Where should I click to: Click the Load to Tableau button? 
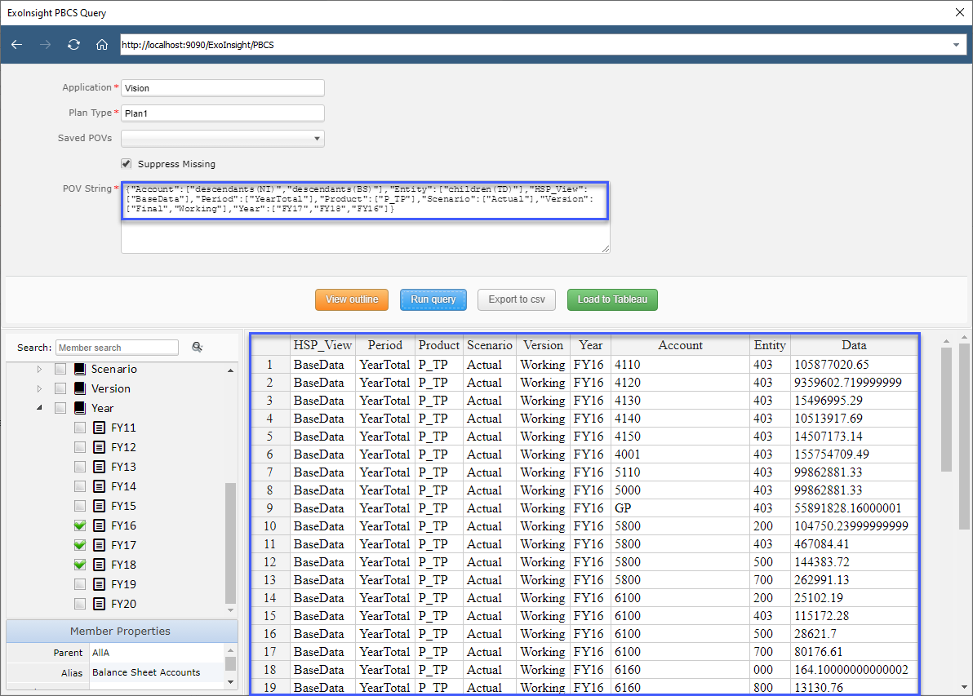click(612, 299)
